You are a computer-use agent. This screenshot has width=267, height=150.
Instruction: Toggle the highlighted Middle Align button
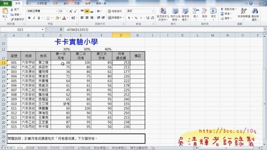87,11
